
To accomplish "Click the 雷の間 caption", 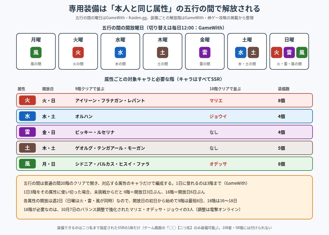I will coord(205,64).
